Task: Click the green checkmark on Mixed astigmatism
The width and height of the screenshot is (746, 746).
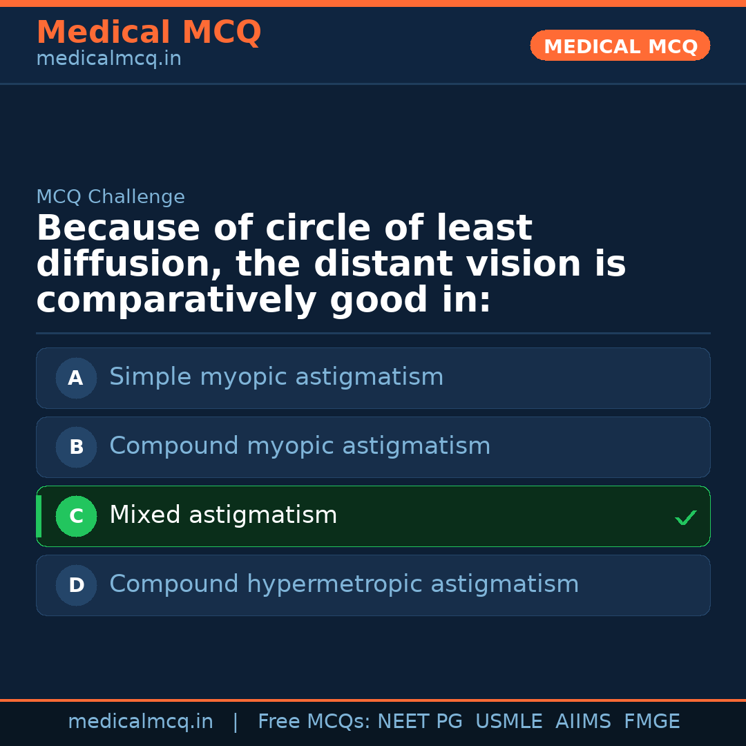Action: click(x=685, y=517)
